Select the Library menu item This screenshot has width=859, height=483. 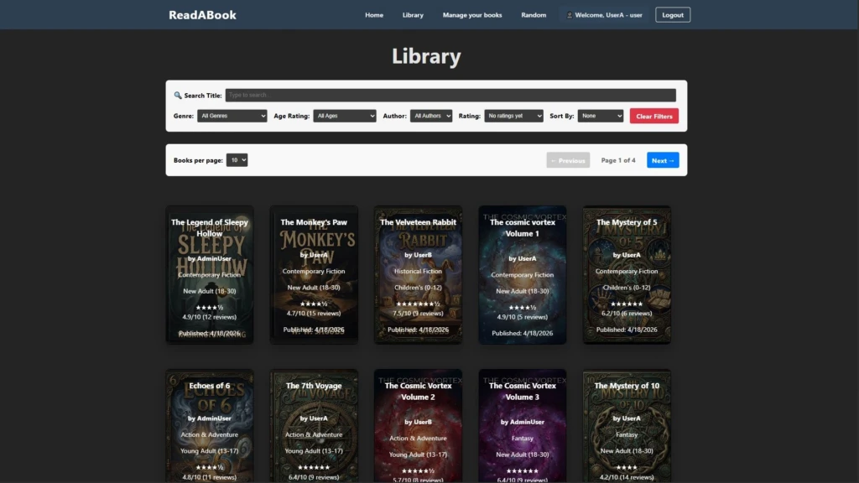click(x=413, y=14)
